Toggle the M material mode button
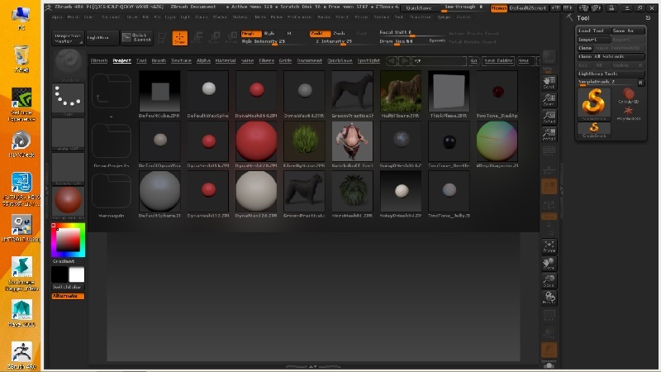 pos(289,33)
